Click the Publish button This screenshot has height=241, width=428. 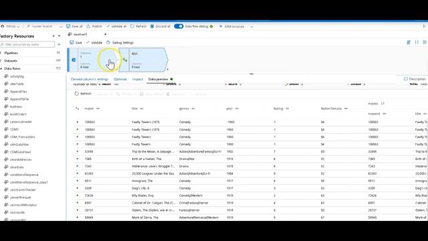click(94, 26)
